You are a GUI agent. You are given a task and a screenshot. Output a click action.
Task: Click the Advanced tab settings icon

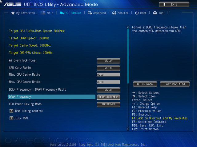[x=90, y=13]
